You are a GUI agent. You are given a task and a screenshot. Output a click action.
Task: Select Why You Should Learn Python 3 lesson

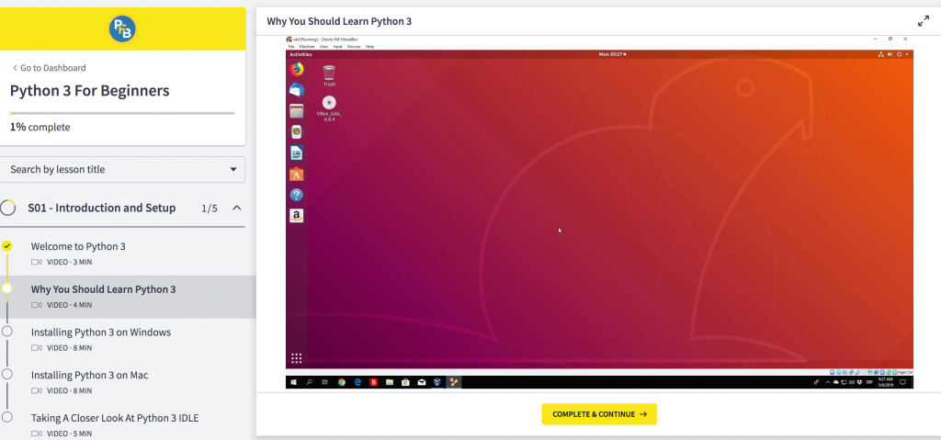(x=103, y=289)
